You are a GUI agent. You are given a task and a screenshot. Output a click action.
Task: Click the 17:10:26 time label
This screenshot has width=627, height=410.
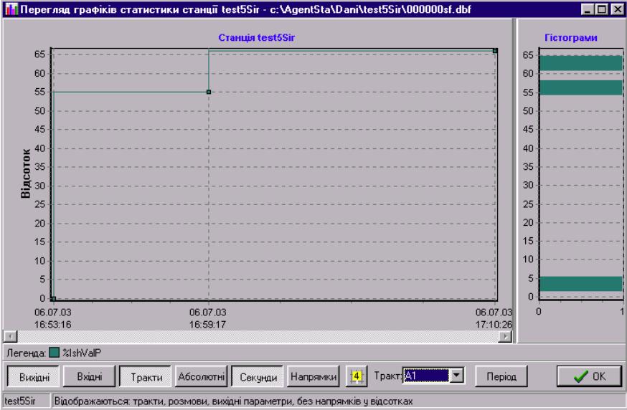[494, 324]
